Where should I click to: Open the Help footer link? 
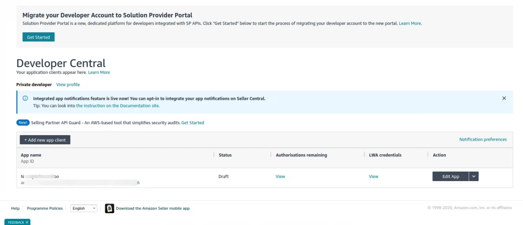[x=15, y=208]
